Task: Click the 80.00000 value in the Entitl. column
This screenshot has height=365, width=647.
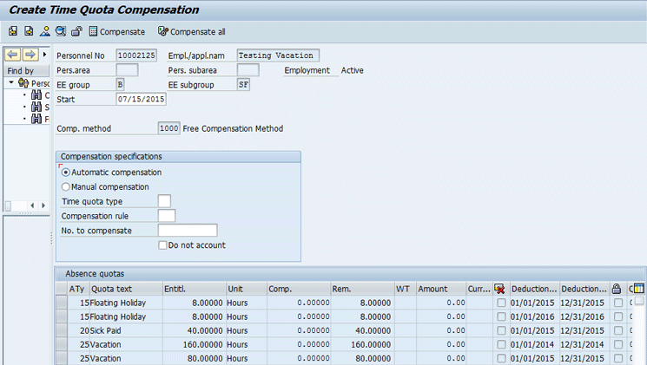Action: click(195, 358)
